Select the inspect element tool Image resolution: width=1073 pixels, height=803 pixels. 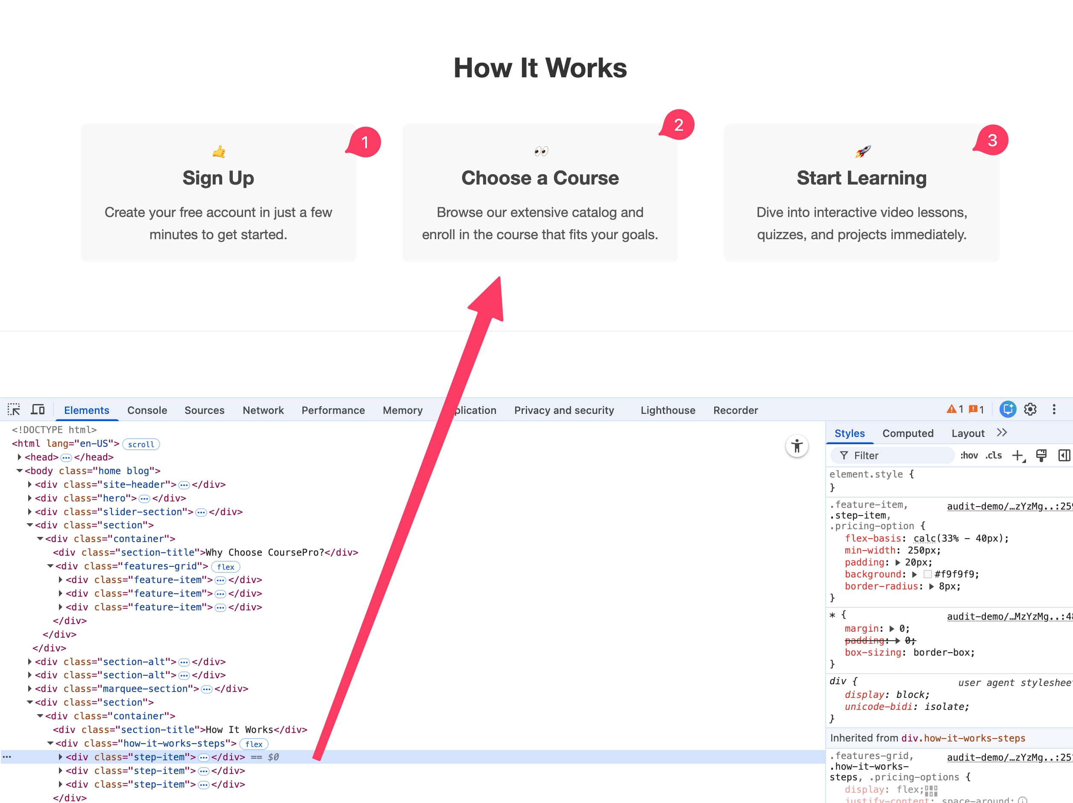click(15, 409)
